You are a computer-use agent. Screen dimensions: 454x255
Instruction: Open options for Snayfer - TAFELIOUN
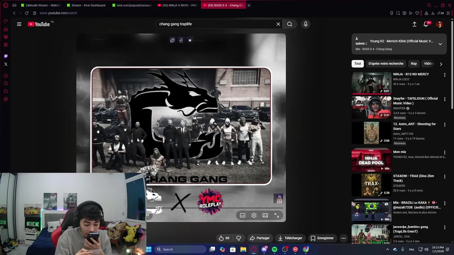pos(444,99)
